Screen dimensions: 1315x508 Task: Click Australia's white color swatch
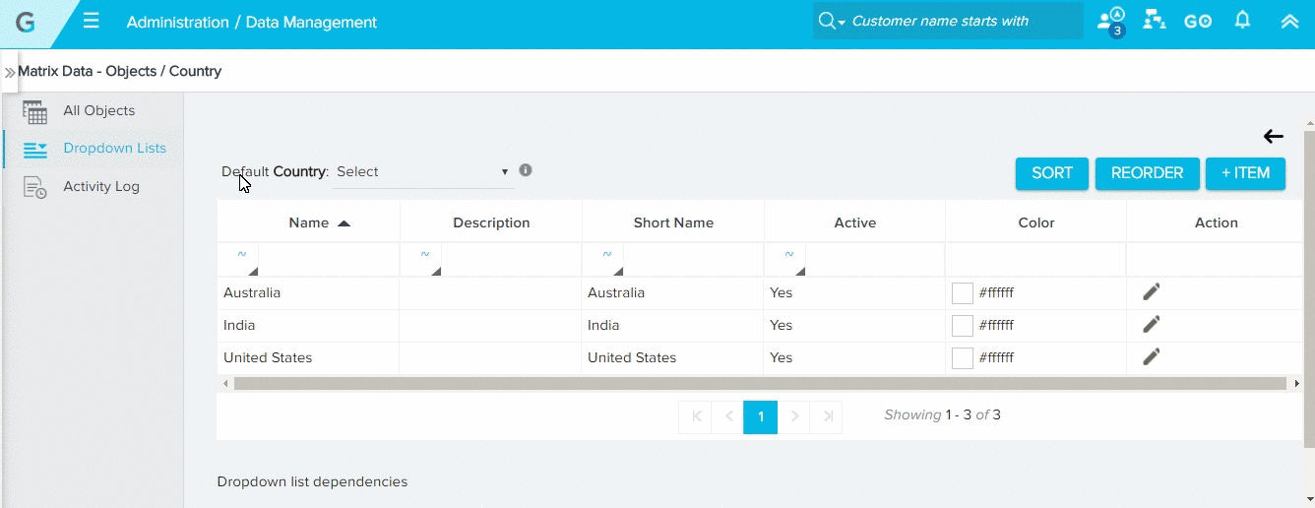(x=963, y=293)
